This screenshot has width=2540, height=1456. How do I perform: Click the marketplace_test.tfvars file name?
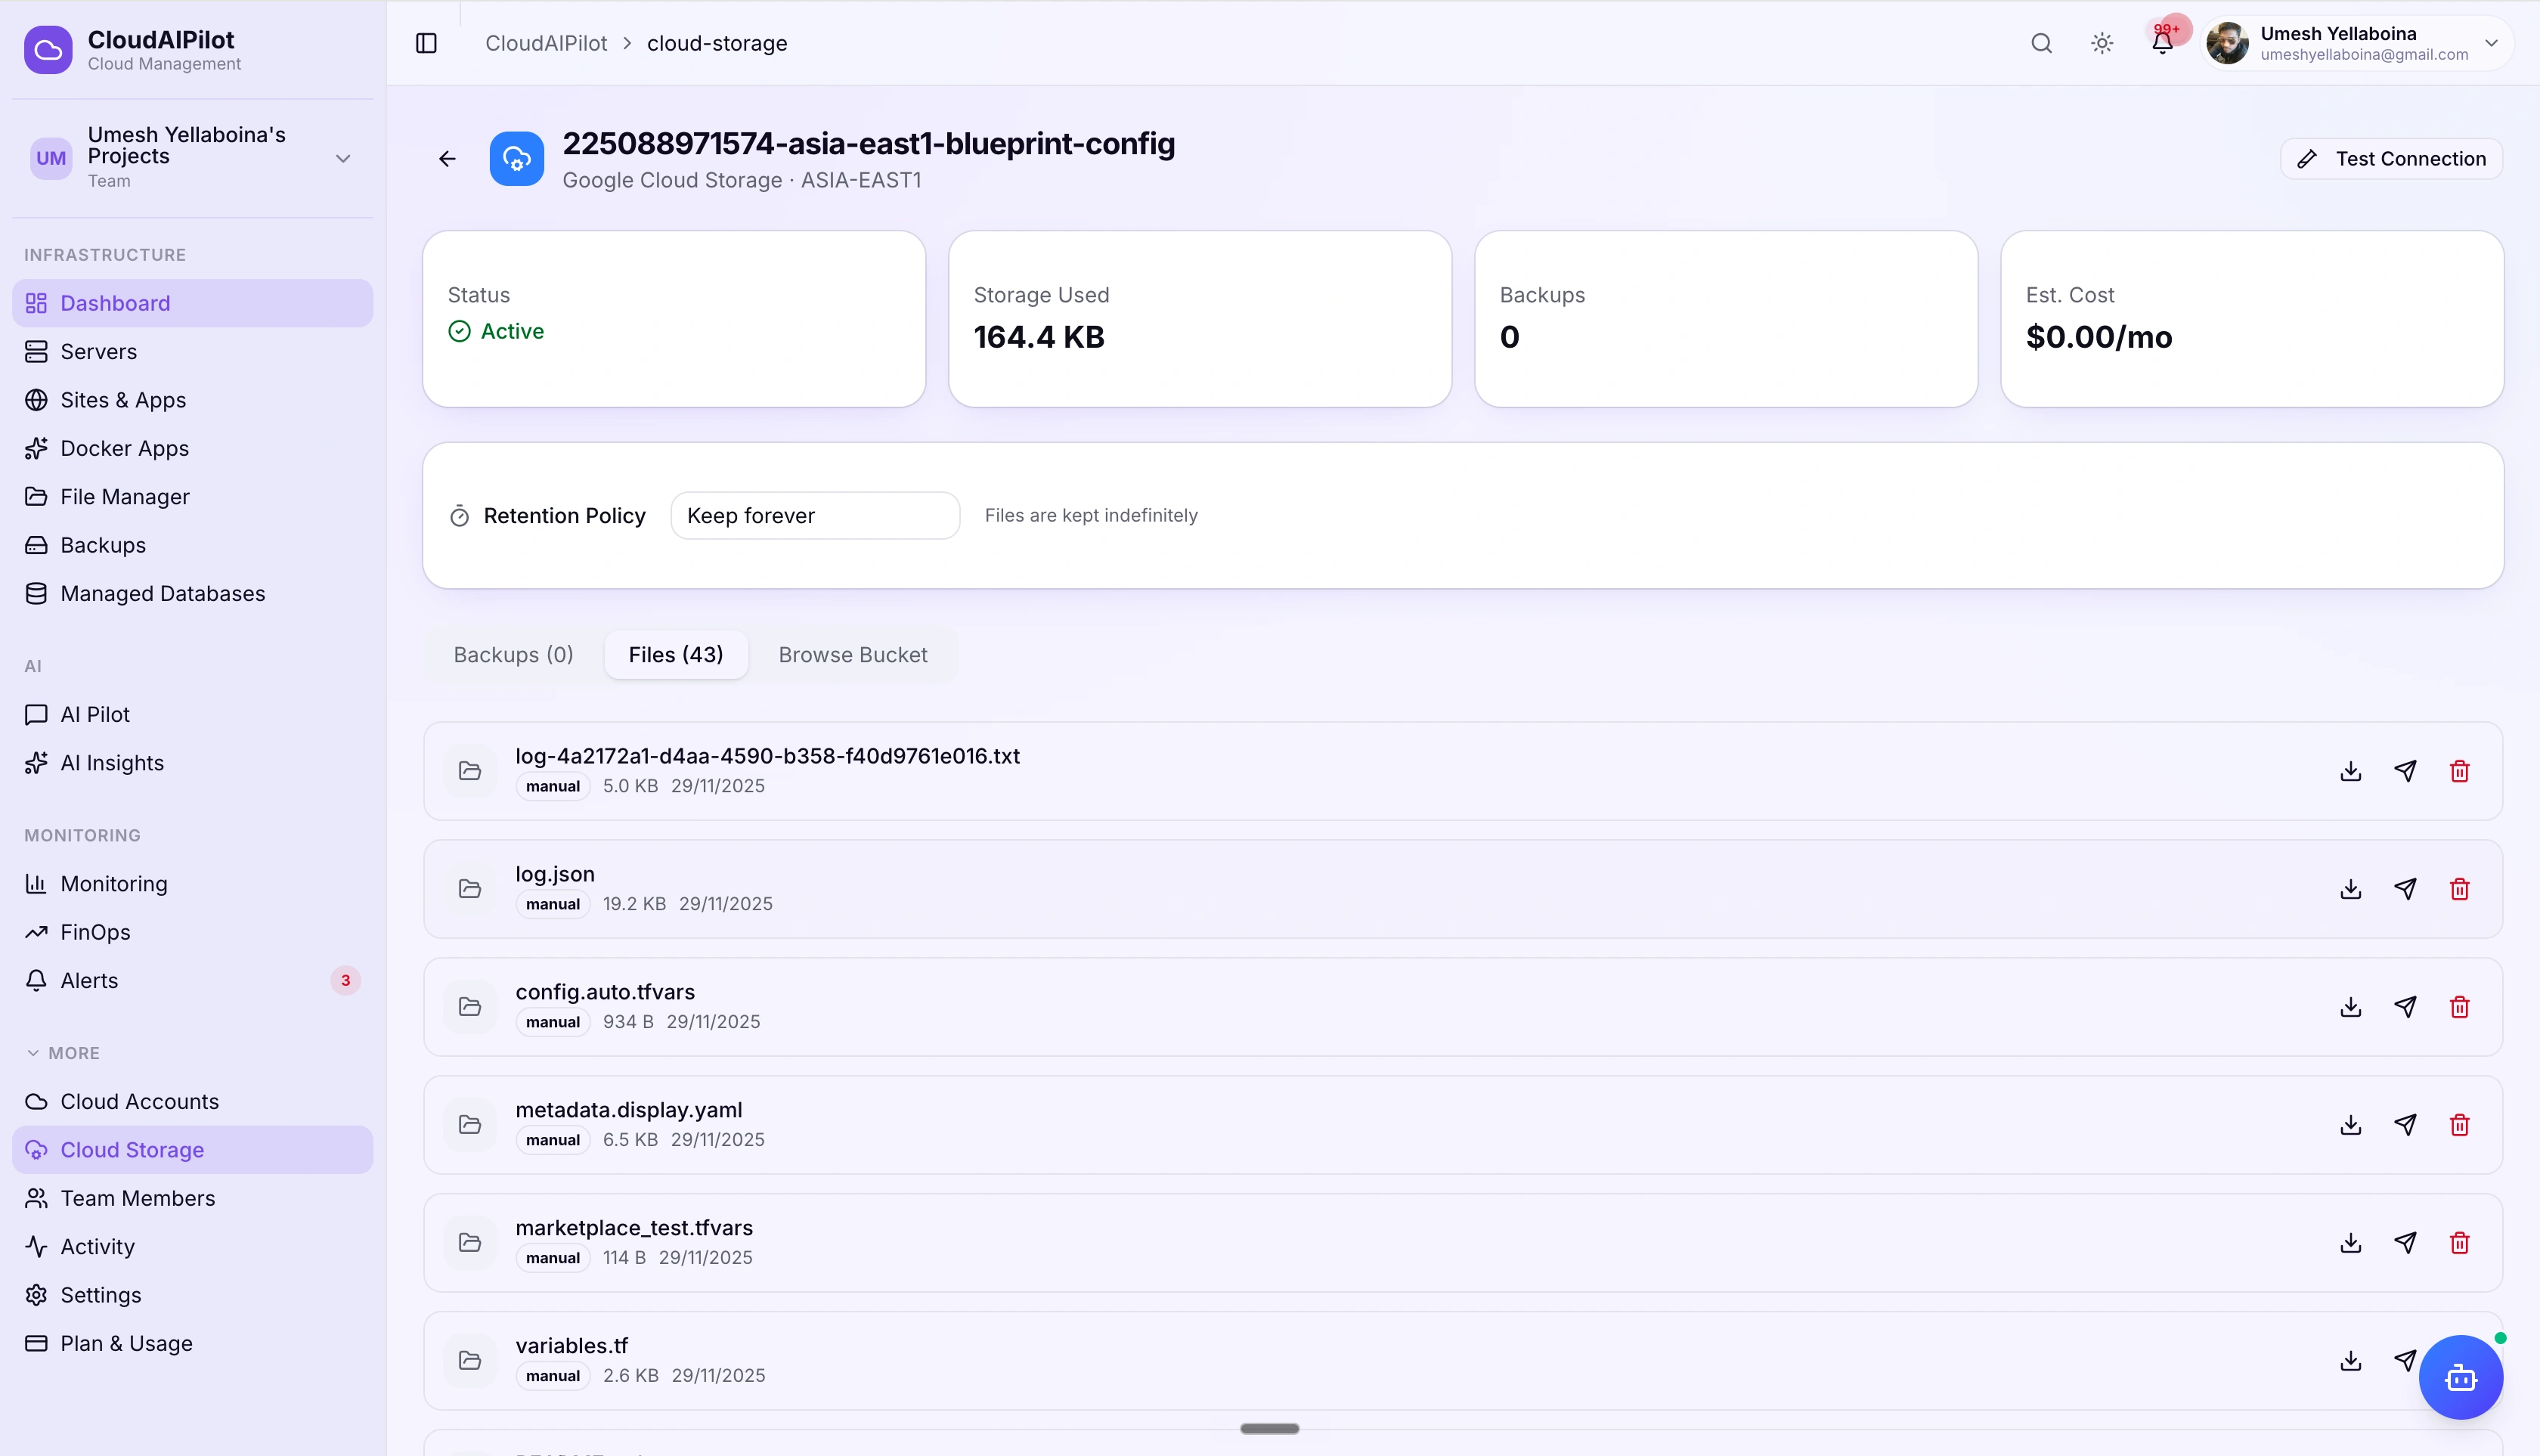point(634,1228)
